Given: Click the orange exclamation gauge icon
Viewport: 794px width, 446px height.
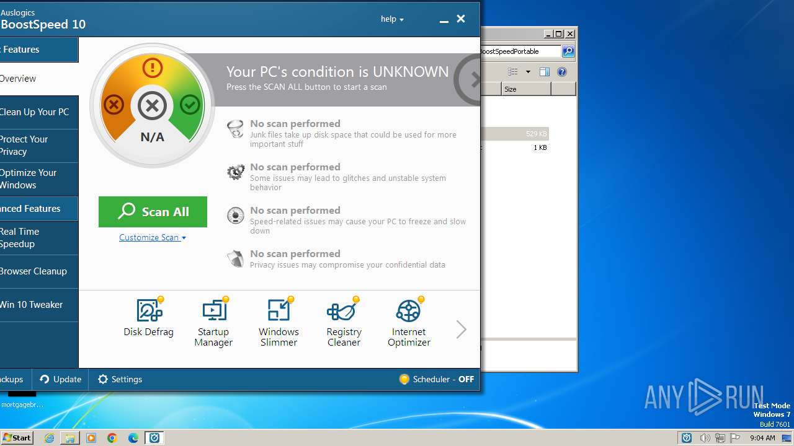Looking at the screenshot, I should pyautogui.click(x=152, y=67).
